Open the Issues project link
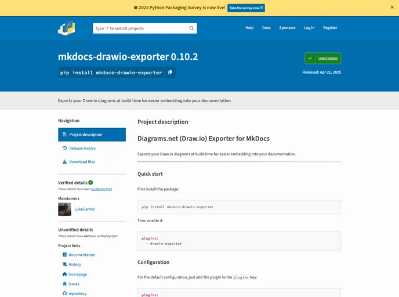 [x=74, y=284]
